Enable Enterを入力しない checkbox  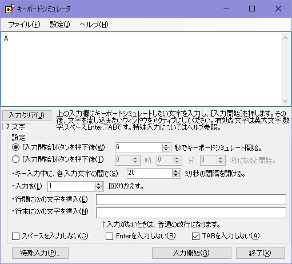[x=109, y=237]
